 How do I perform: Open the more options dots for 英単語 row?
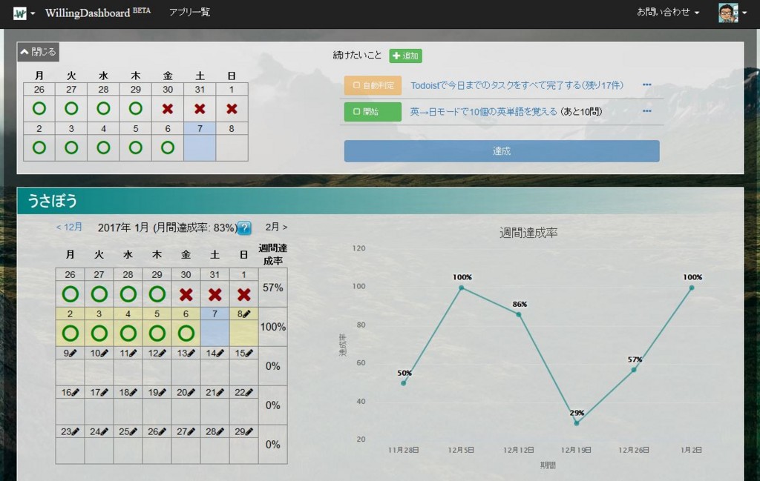pyautogui.click(x=646, y=111)
